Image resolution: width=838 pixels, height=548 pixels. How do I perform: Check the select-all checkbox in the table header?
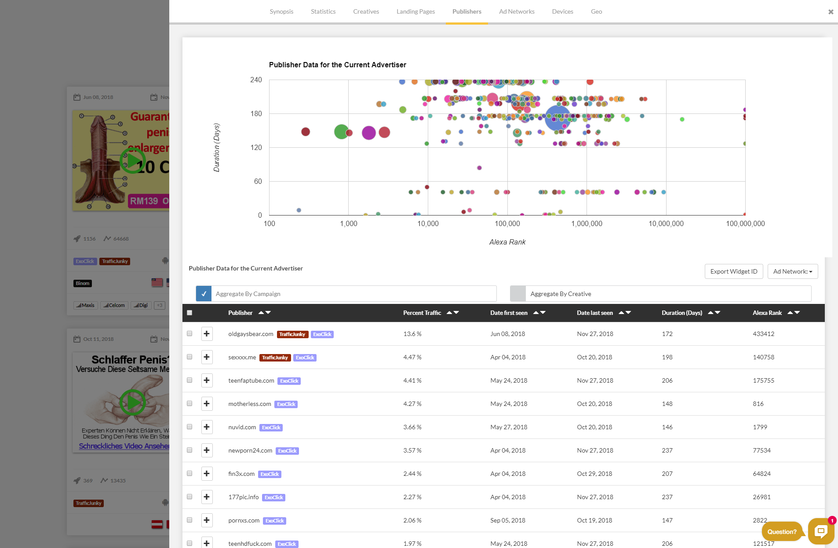click(x=189, y=313)
